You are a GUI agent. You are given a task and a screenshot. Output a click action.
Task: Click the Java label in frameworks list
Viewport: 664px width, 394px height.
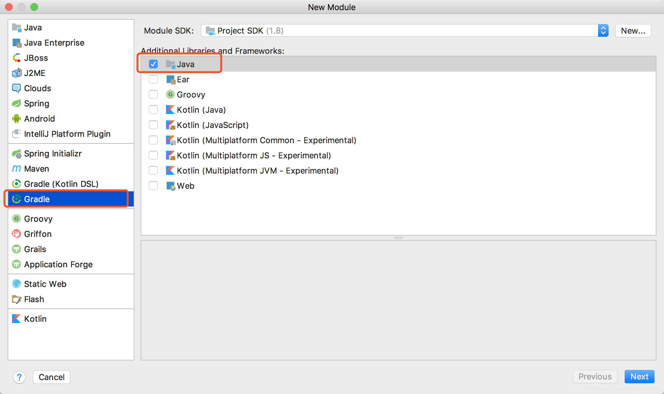coord(186,64)
